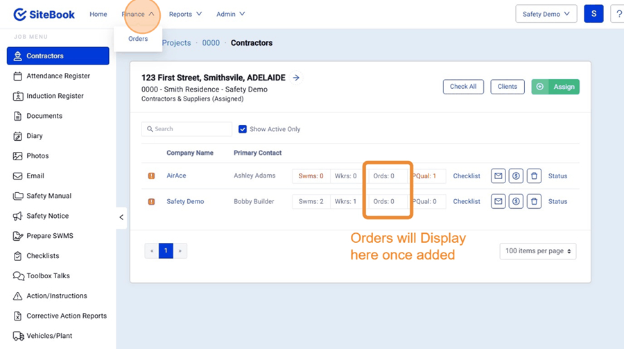The image size is (624, 349).
Task: Toggle the Show Active Only checkbox
Action: pyautogui.click(x=243, y=129)
